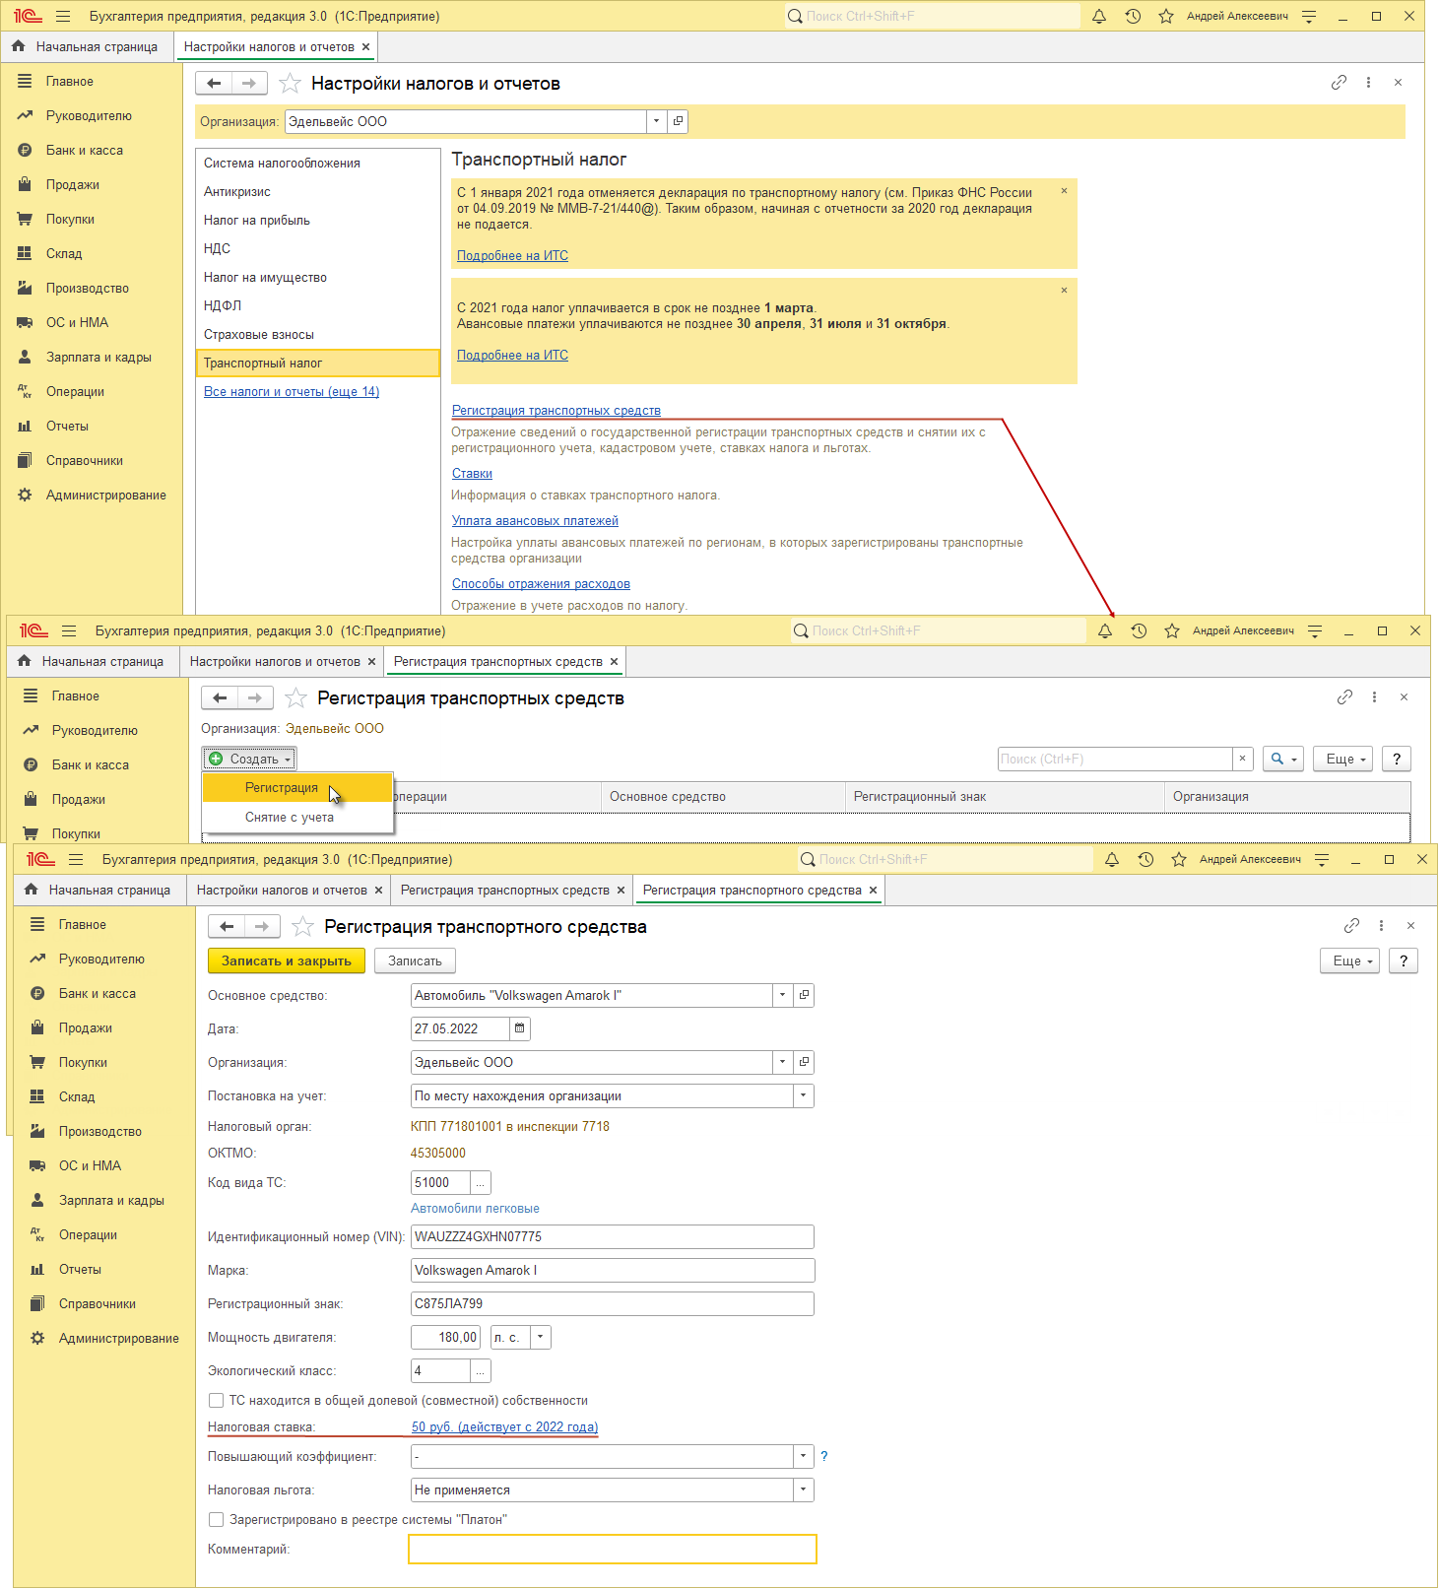Expand Повышающий коэффициент dropdown
The image size is (1439, 1589).
[804, 1456]
